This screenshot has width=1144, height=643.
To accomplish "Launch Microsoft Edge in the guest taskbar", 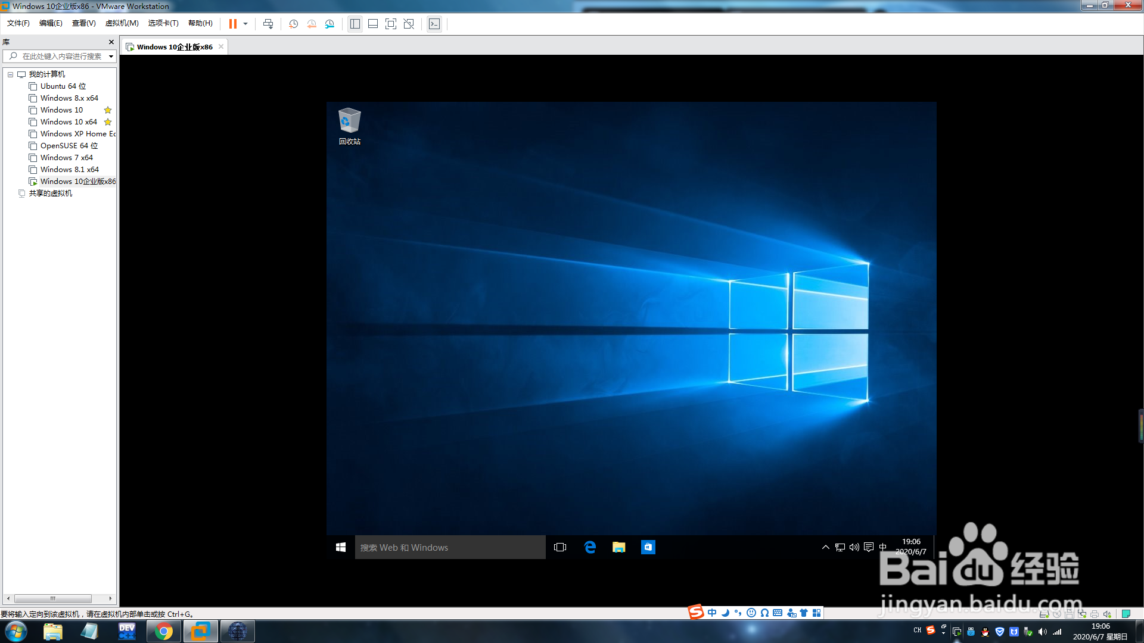I will [x=590, y=547].
